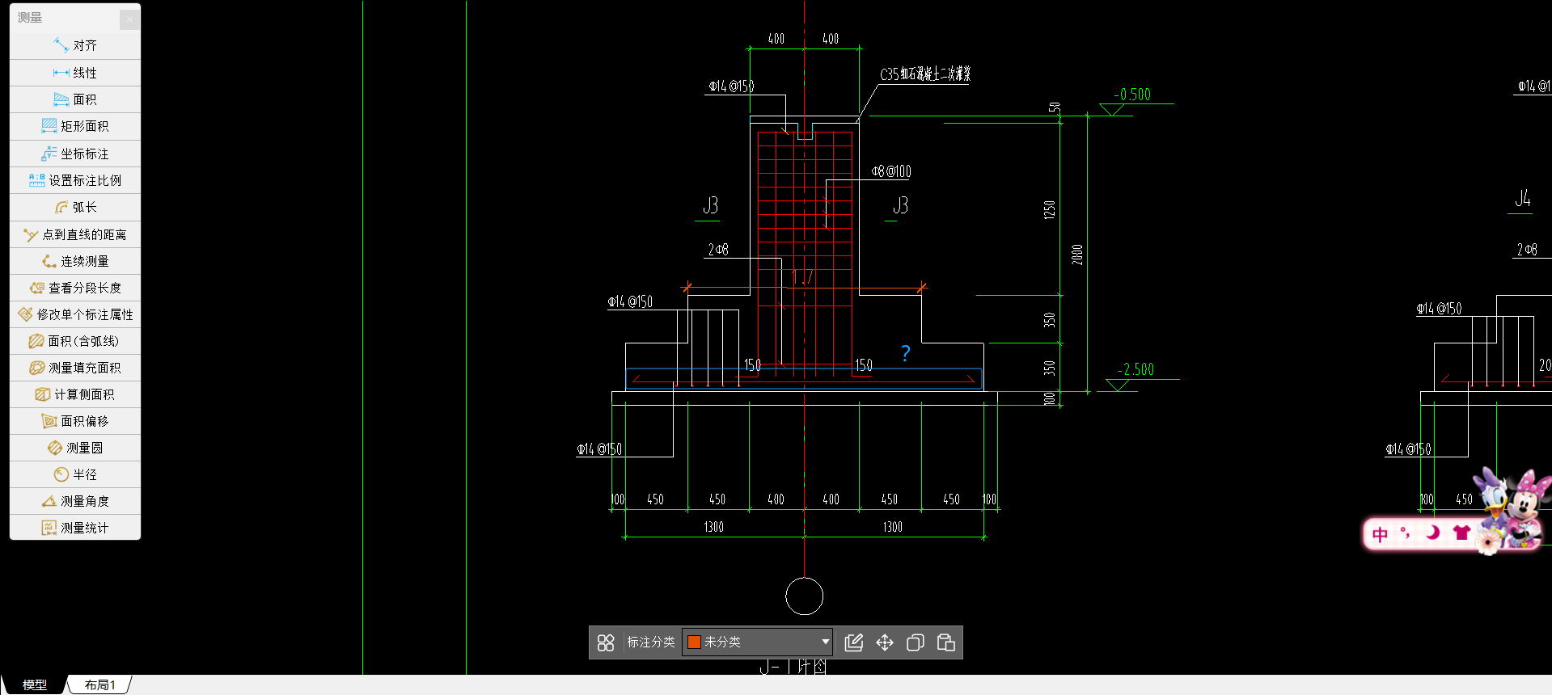Switch to the 模型 model tab
Viewport: 1552px width, 695px height.
point(34,684)
